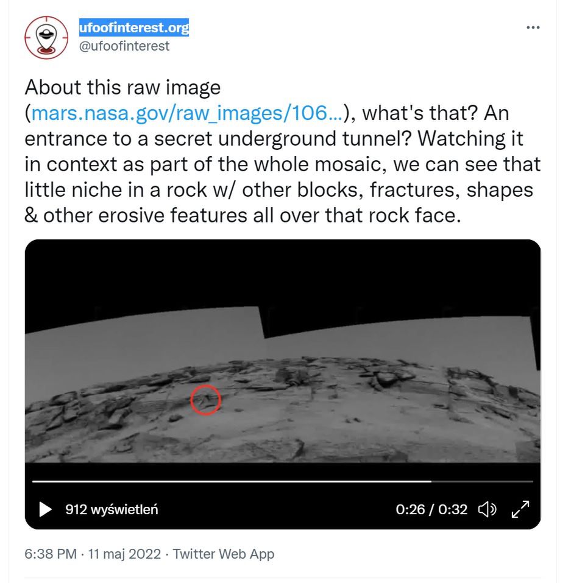
Task: Enter fullscreen using the expand arrows icon
Action: [520, 509]
